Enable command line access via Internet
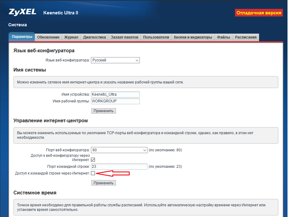This screenshot has height=217, width=293. (93, 173)
